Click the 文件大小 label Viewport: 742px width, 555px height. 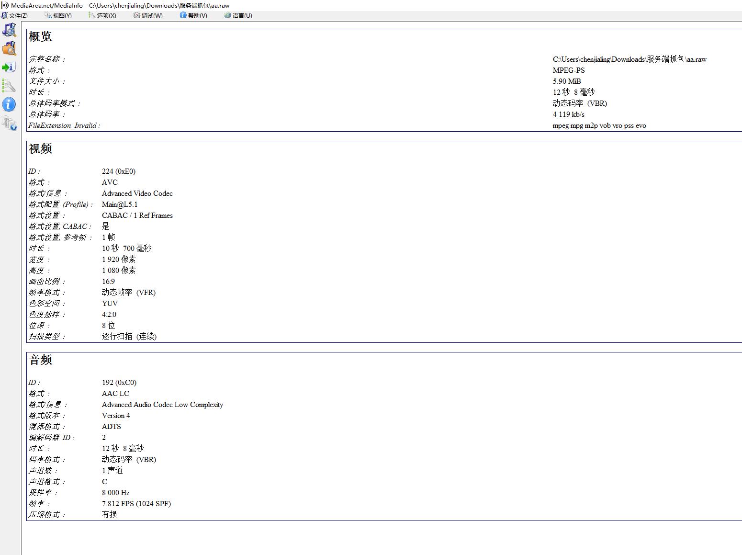[x=47, y=81]
